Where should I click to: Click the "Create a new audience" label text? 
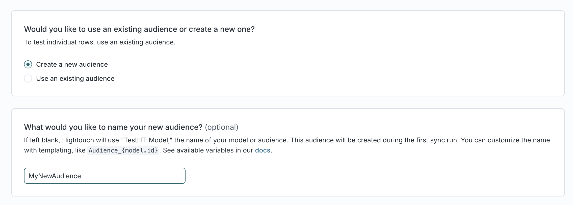coord(72,64)
